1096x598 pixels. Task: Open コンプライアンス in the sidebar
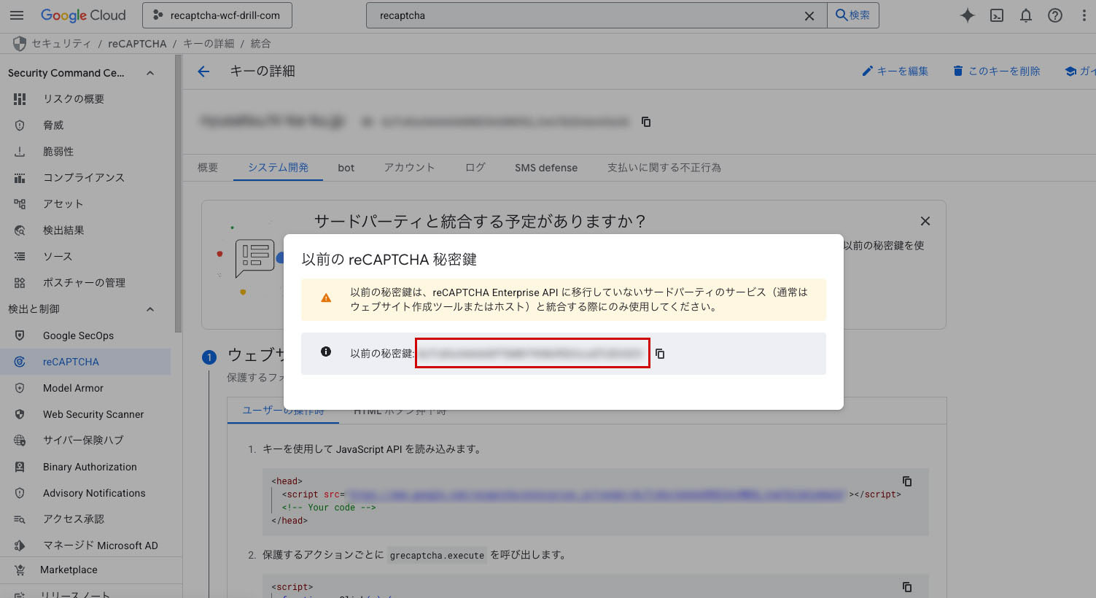[x=85, y=178]
